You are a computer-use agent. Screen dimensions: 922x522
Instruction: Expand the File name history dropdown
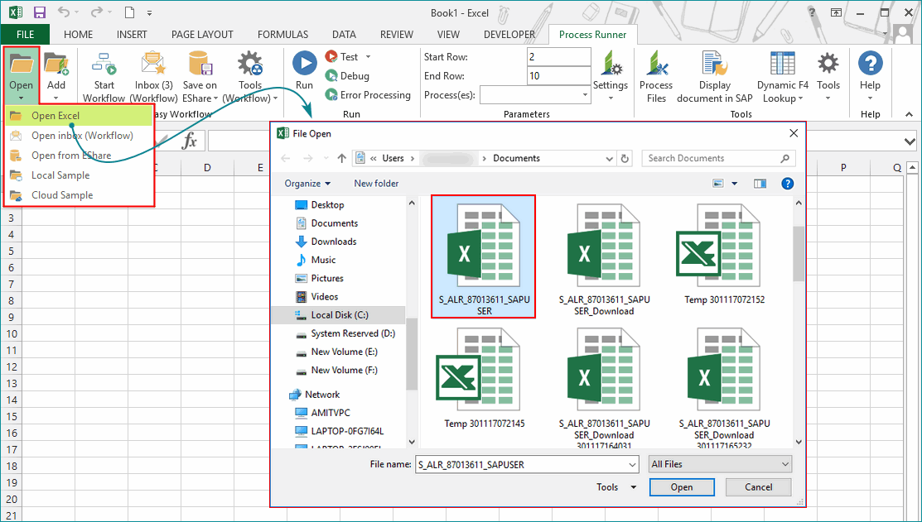633,464
